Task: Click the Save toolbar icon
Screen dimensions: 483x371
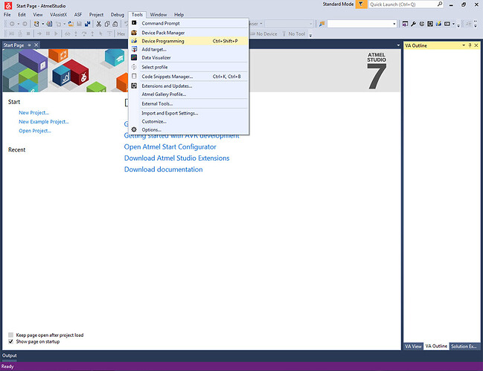Action: pos(79,24)
